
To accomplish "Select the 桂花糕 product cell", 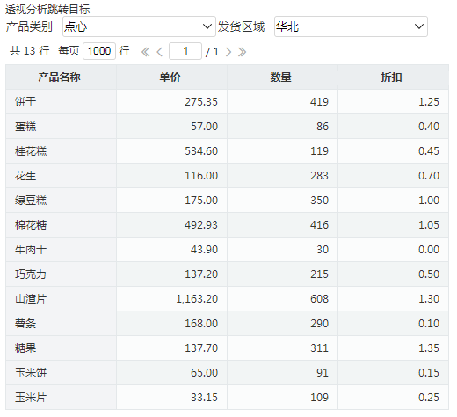I will pos(61,151).
